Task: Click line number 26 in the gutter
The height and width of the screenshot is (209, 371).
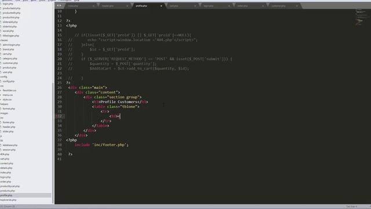Action: (59, 88)
